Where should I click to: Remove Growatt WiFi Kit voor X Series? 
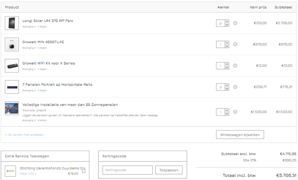click(x=235, y=65)
